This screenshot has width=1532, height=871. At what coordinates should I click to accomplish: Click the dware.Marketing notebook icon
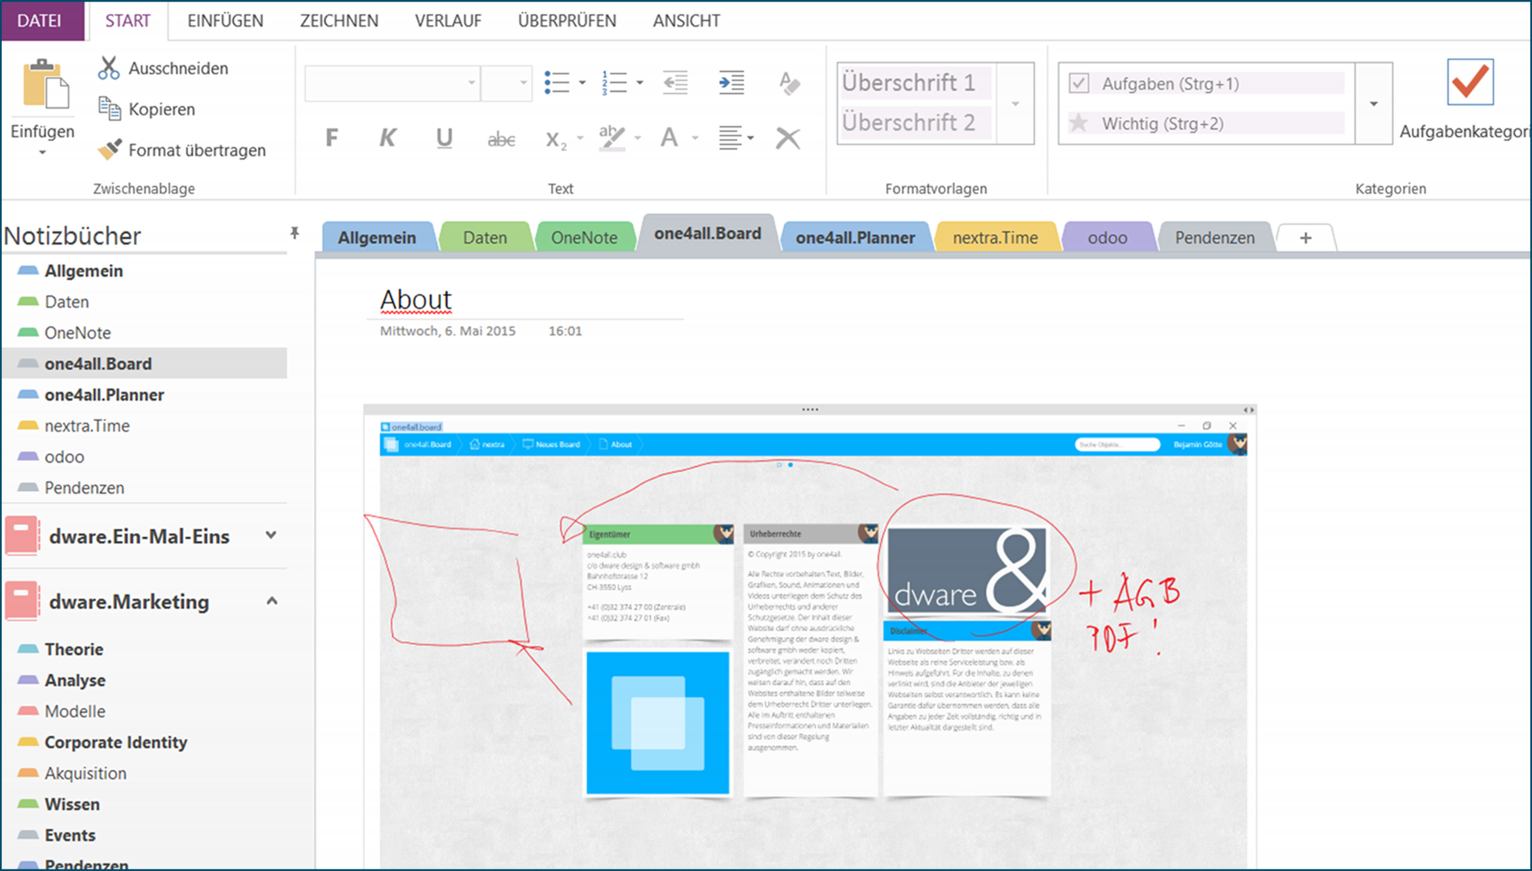pyautogui.click(x=22, y=602)
